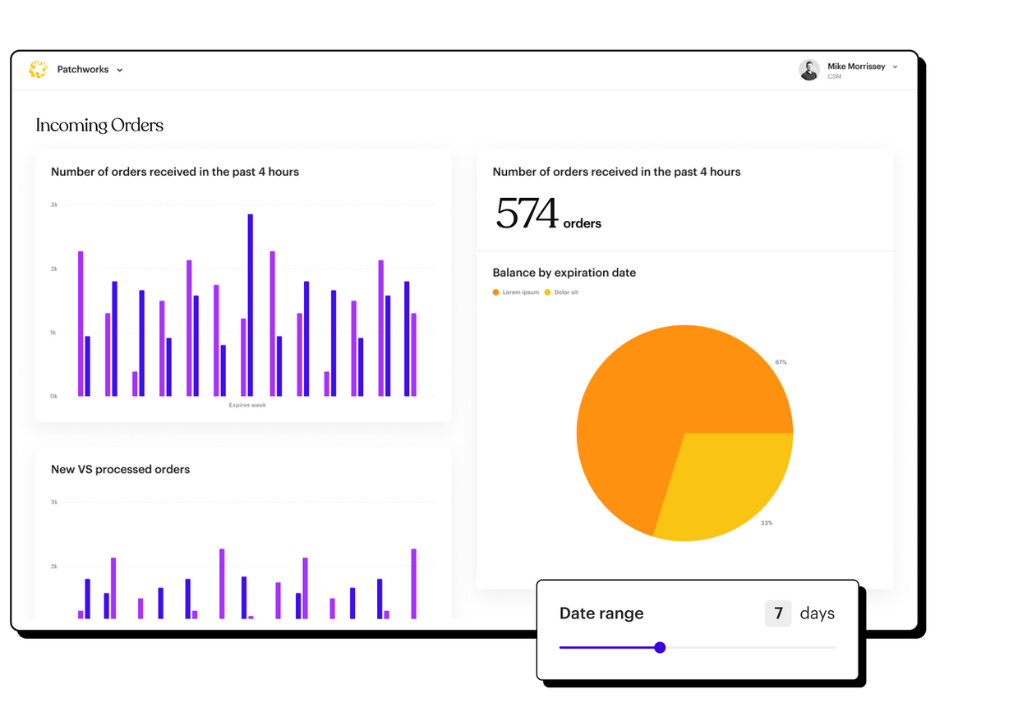Click the Expires week axis label

(247, 405)
